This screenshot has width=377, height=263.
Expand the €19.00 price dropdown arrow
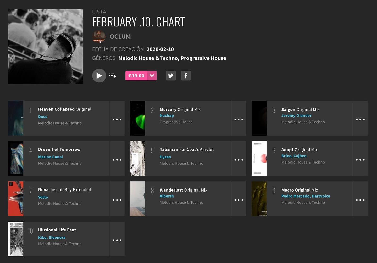click(x=152, y=76)
